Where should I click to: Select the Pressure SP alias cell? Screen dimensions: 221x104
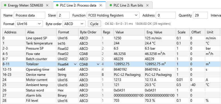[41, 48]
